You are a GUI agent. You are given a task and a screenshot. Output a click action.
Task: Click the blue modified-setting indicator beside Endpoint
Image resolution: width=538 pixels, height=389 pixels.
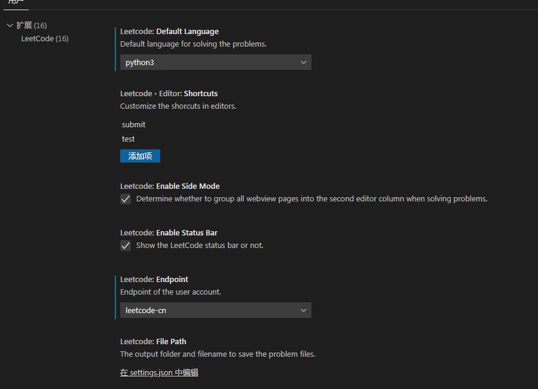[115, 296]
